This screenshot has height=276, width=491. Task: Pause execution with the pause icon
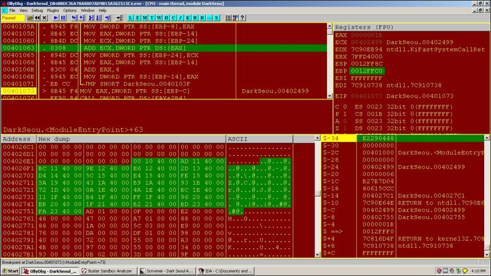click(63, 18)
